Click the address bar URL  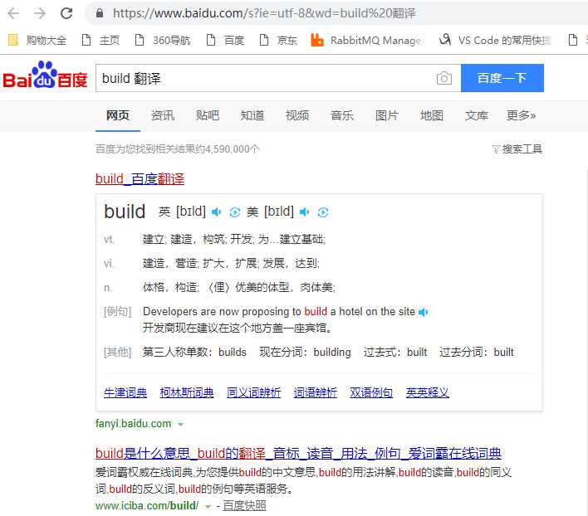(x=264, y=13)
